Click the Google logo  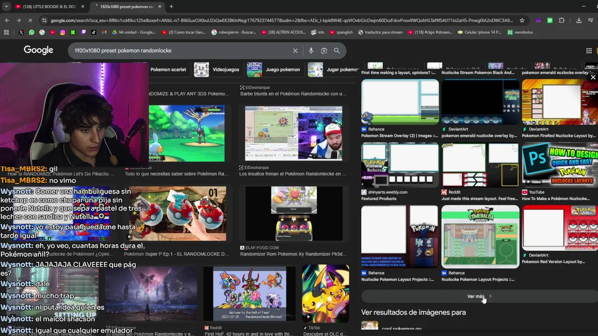pos(38,50)
